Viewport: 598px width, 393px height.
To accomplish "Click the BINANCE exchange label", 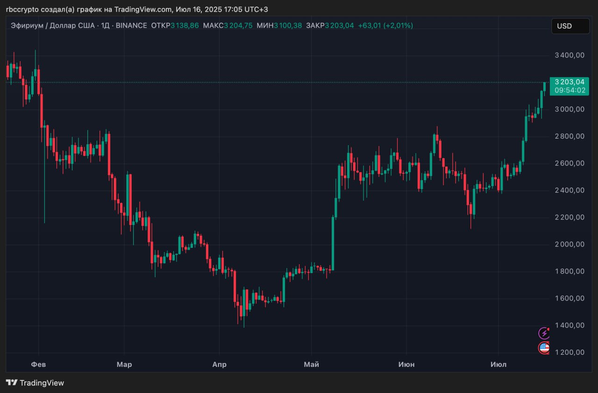I will 131,26.
